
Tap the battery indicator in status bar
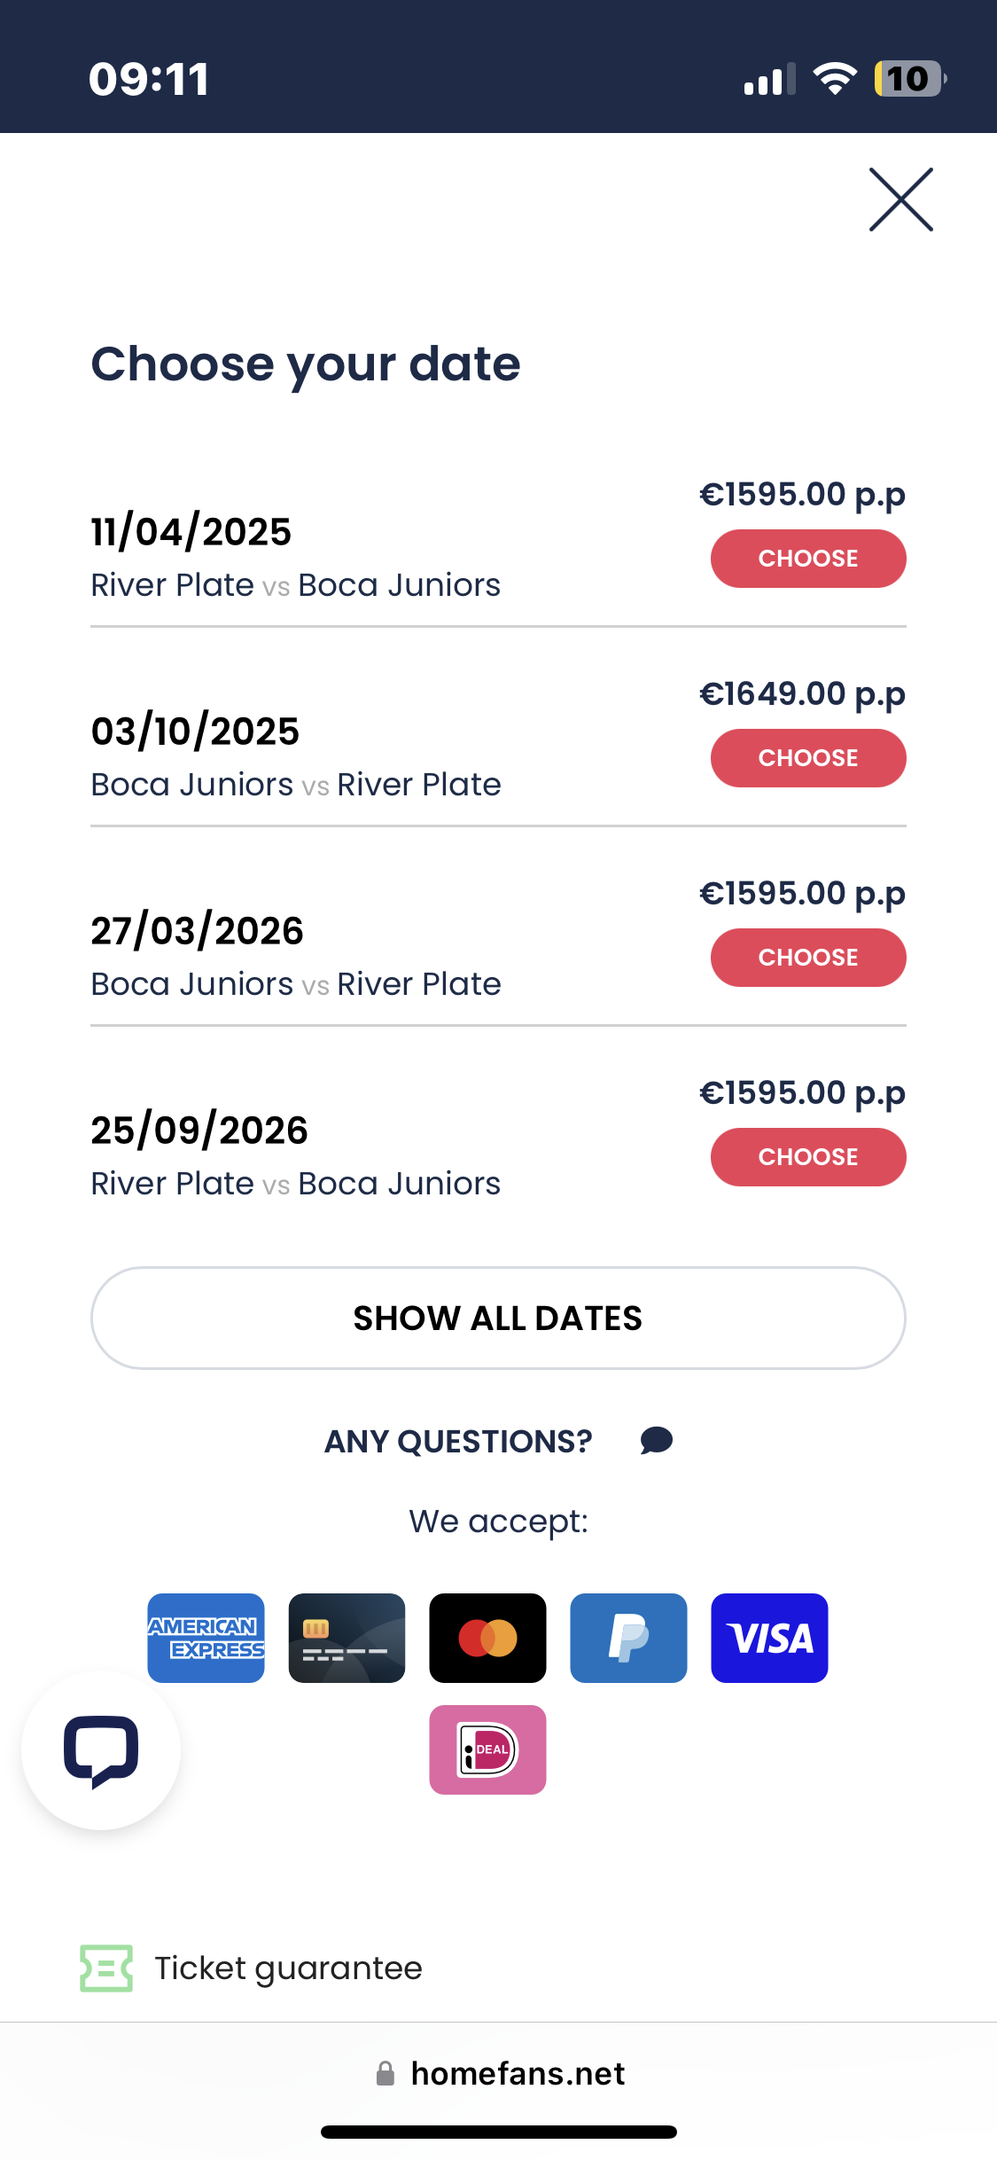click(x=908, y=79)
